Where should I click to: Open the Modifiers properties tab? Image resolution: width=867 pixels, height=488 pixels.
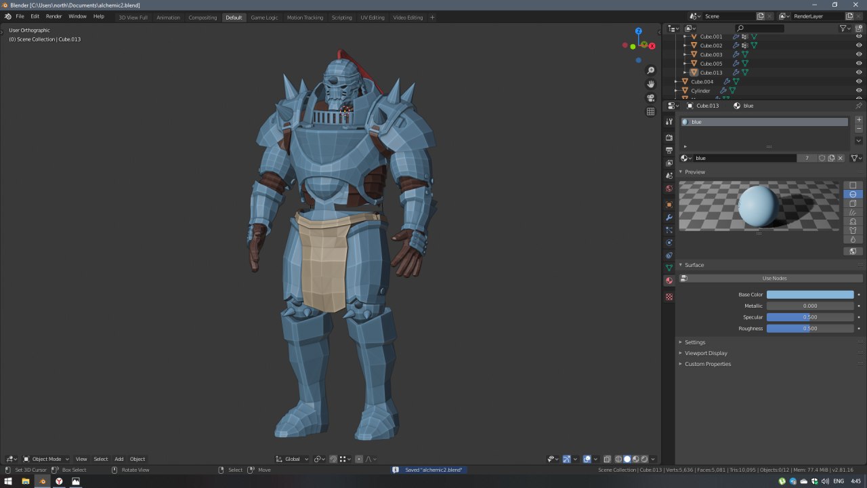tap(669, 218)
